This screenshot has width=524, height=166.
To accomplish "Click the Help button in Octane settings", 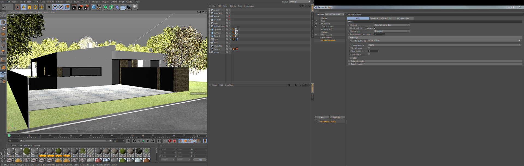I will pyautogui.click(x=354, y=58).
